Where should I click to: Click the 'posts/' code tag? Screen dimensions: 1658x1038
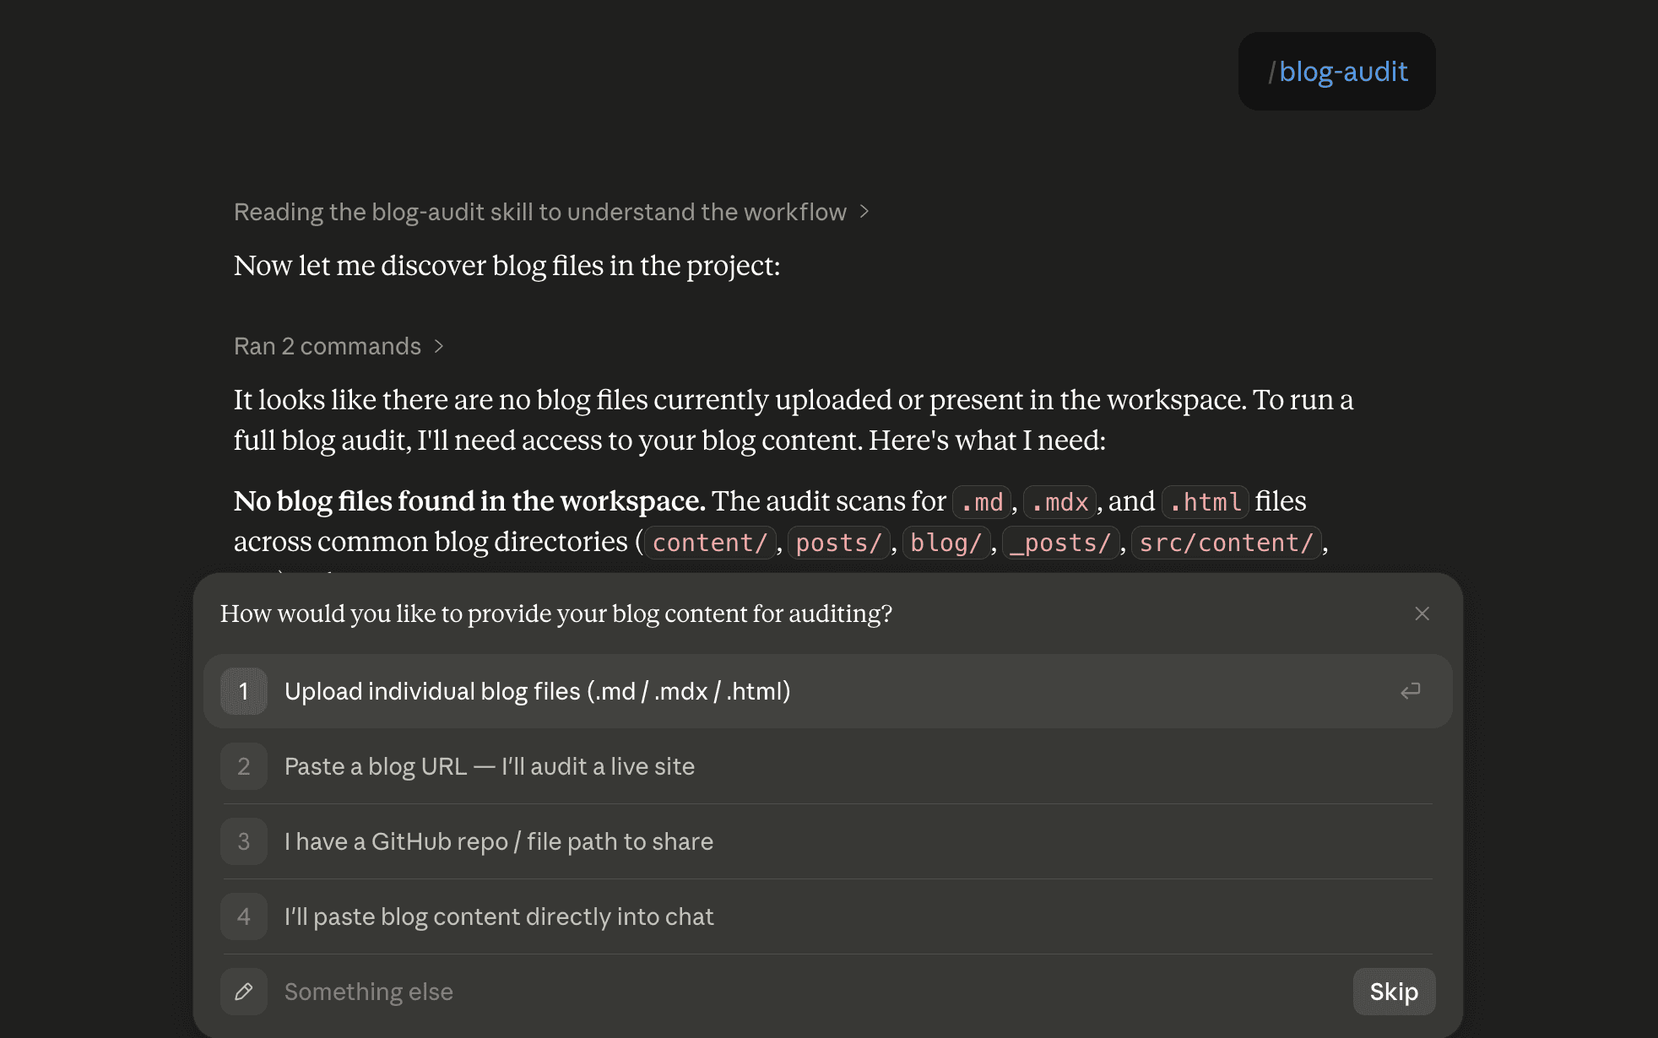coord(839,543)
